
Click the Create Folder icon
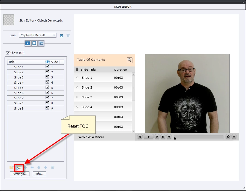click(11, 168)
